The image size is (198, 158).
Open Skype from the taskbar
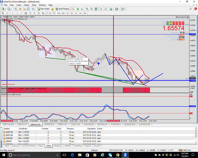coord(110,155)
